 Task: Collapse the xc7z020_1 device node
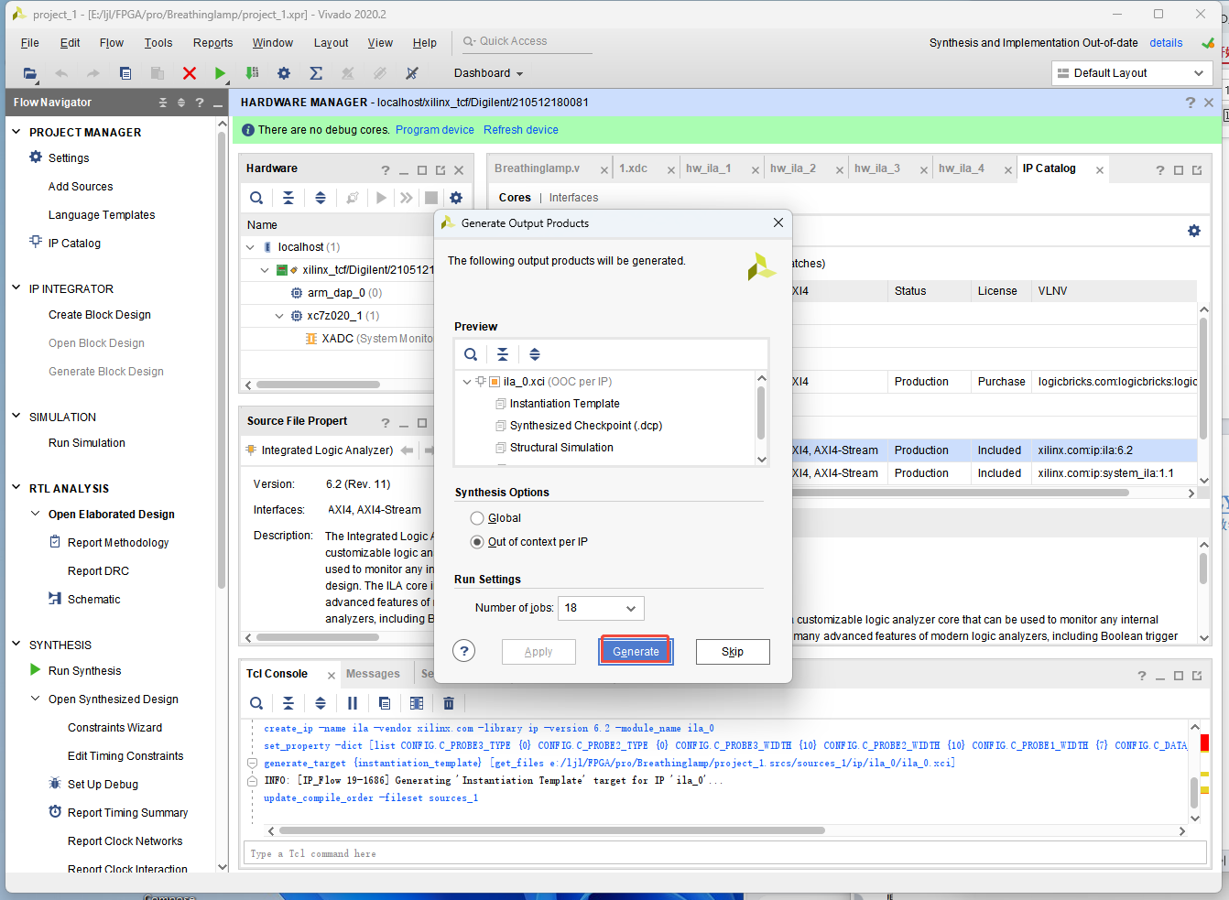click(279, 316)
